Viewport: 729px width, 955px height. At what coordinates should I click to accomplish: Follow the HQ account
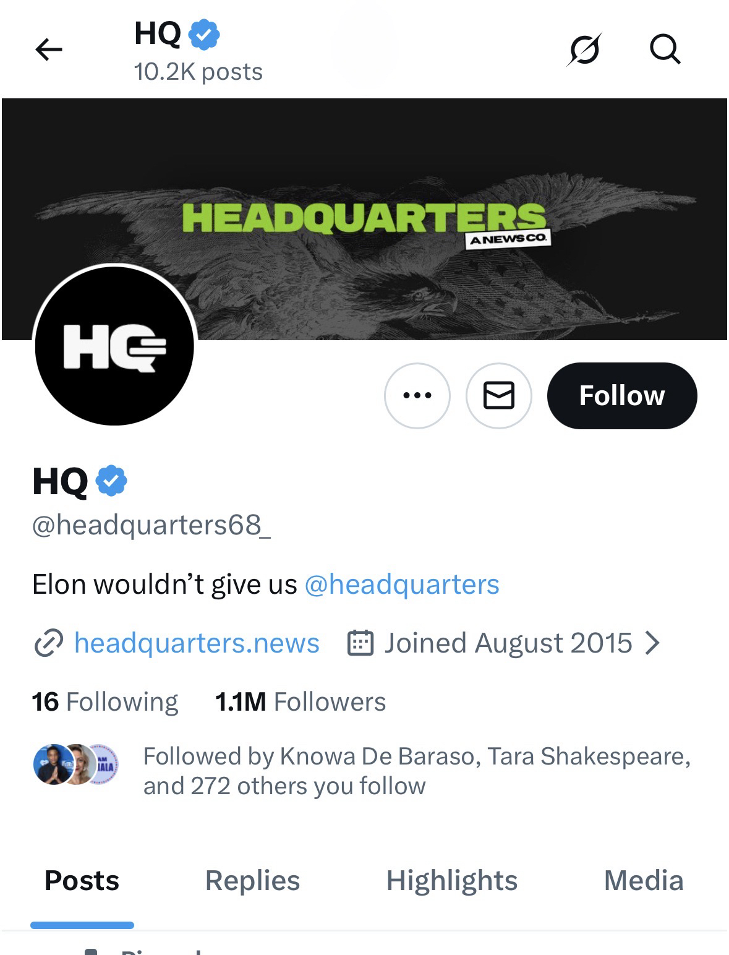tap(621, 395)
